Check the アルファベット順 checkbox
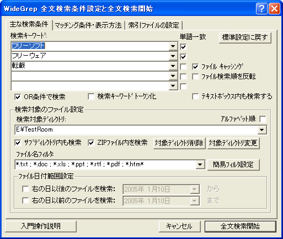The width and height of the screenshot is (283, 239). (x=263, y=119)
